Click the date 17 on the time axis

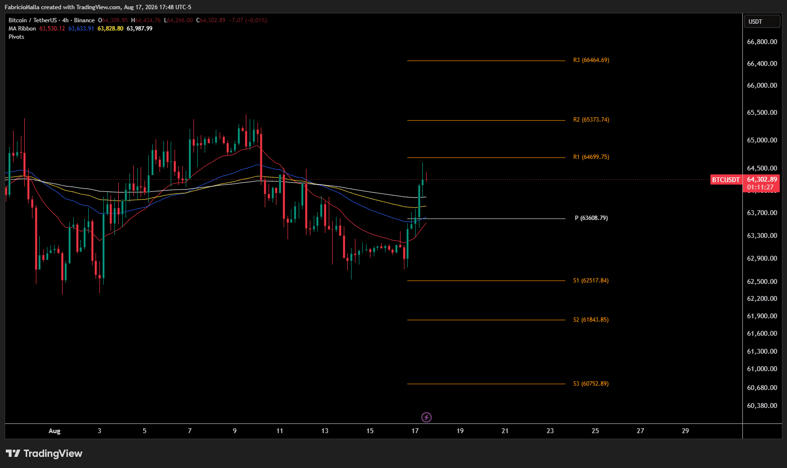pyautogui.click(x=415, y=431)
